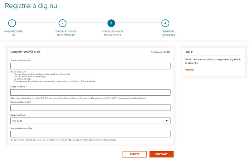Cancel registration with the AVBRYT button
Viewport: 251px width, 160px height.
pyautogui.click(x=135, y=154)
